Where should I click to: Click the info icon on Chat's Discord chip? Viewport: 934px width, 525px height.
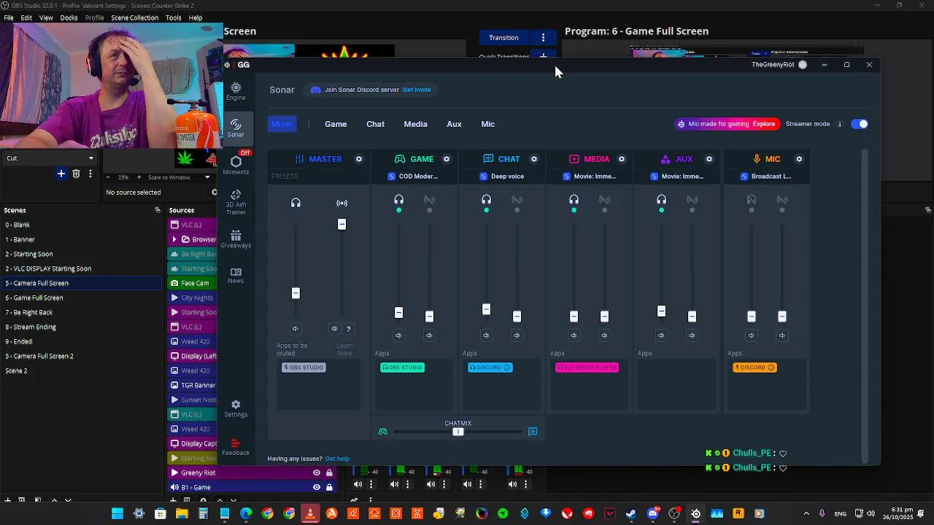507,367
